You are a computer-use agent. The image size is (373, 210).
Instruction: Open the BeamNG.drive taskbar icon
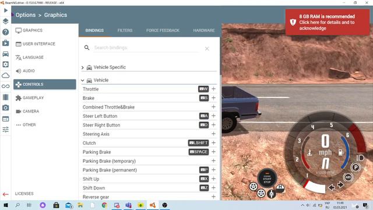(153, 205)
